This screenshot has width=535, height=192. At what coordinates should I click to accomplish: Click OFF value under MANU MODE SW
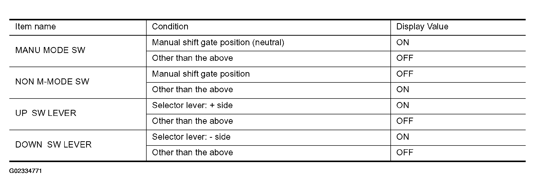click(405, 58)
